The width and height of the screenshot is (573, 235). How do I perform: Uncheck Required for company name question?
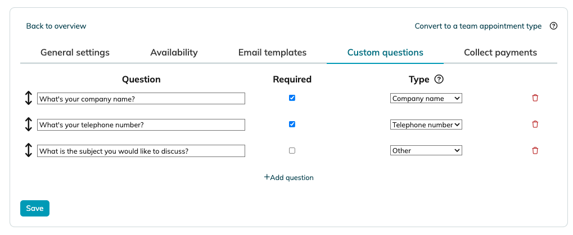pos(292,98)
